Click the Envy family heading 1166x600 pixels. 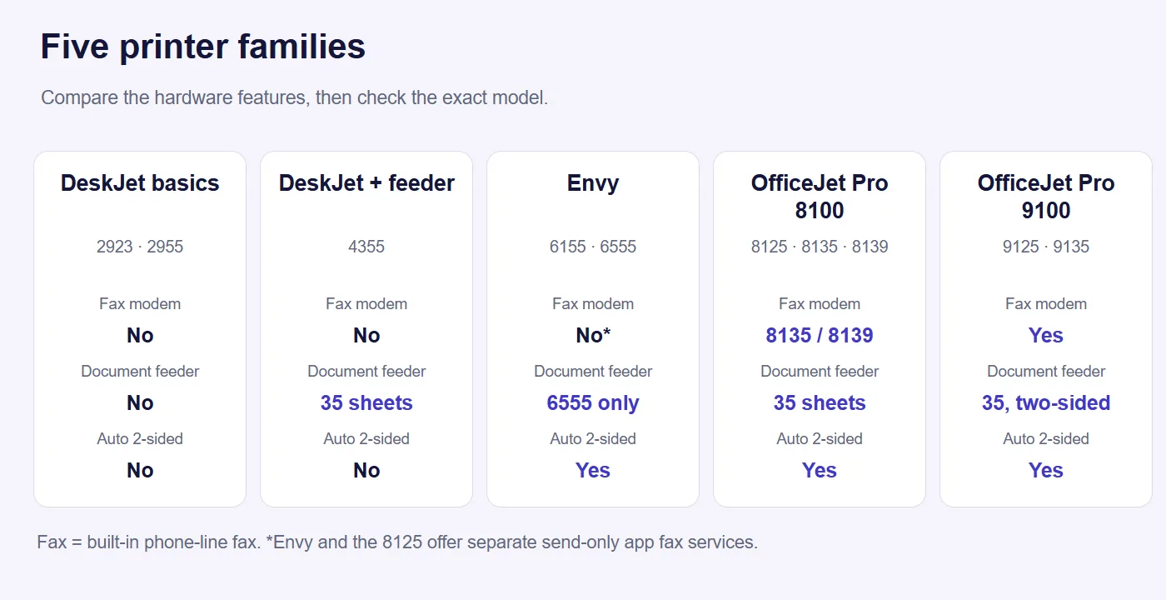pyautogui.click(x=593, y=183)
